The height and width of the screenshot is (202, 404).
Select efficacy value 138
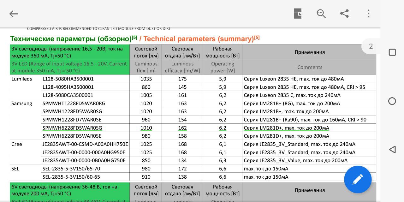pyautogui.click(x=182, y=177)
